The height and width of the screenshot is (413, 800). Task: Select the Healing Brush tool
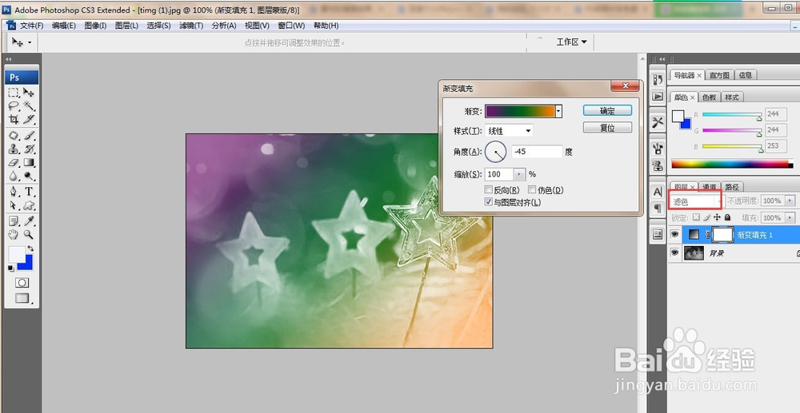click(x=14, y=136)
